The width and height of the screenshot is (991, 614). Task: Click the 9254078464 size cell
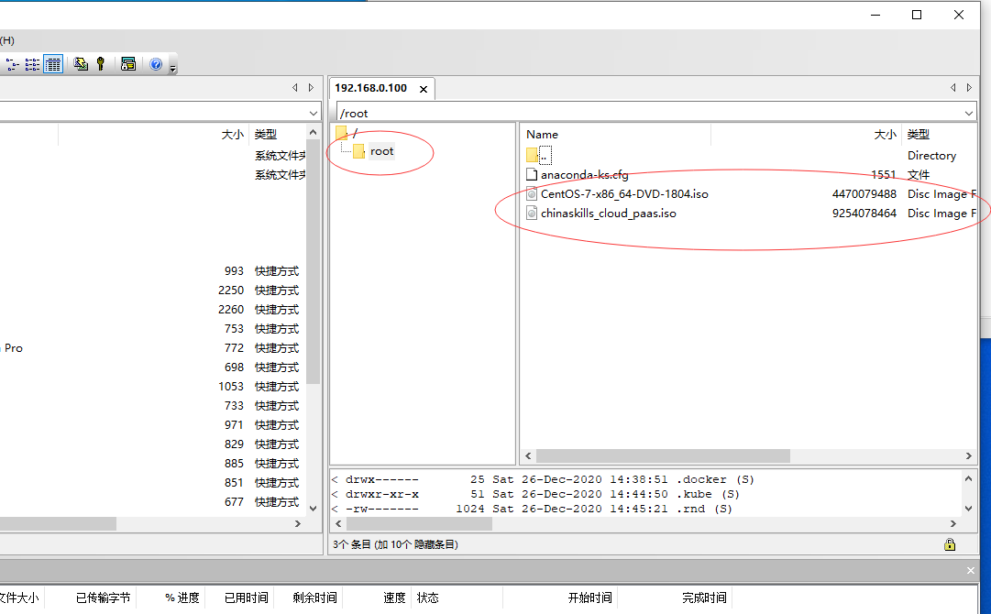pyautogui.click(x=864, y=214)
